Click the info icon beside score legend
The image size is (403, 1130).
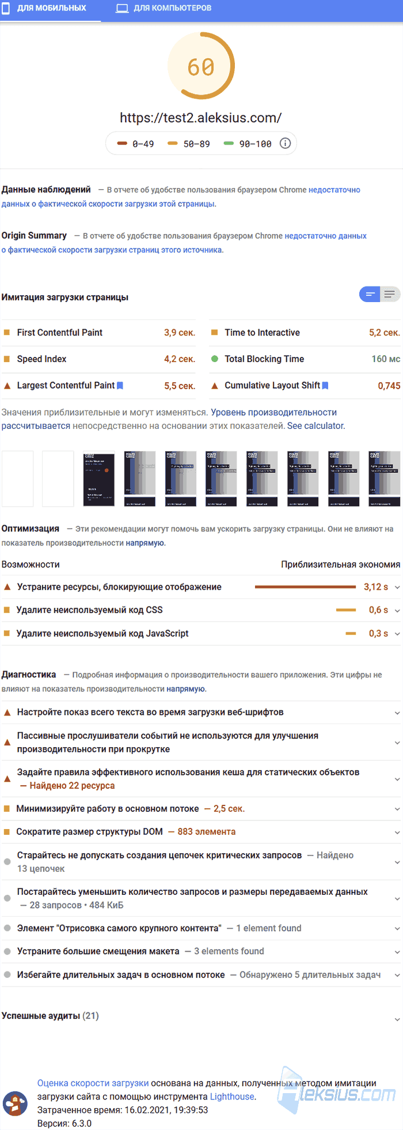pyautogui.click(x=285, y=144)
